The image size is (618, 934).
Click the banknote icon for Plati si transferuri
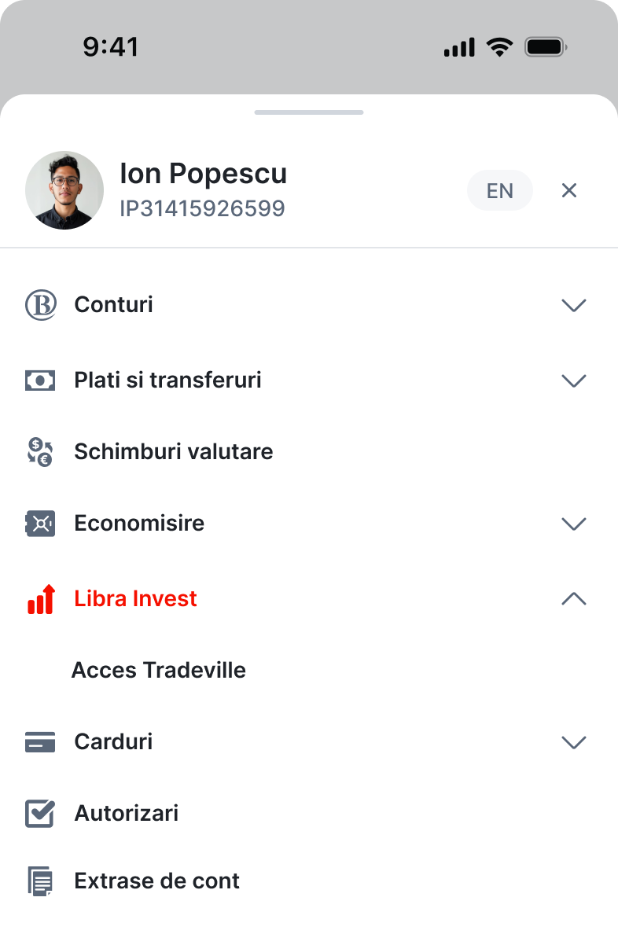pyautogui.click(x=40, y=381)
